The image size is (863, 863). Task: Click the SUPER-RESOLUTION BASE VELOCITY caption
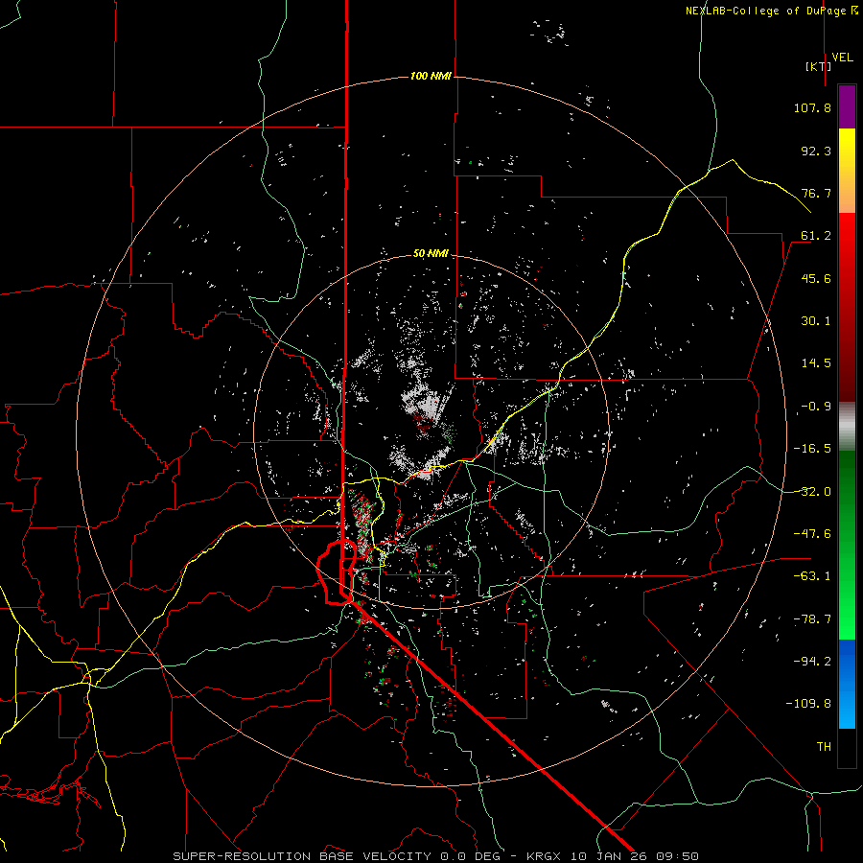tap(302, 856)
